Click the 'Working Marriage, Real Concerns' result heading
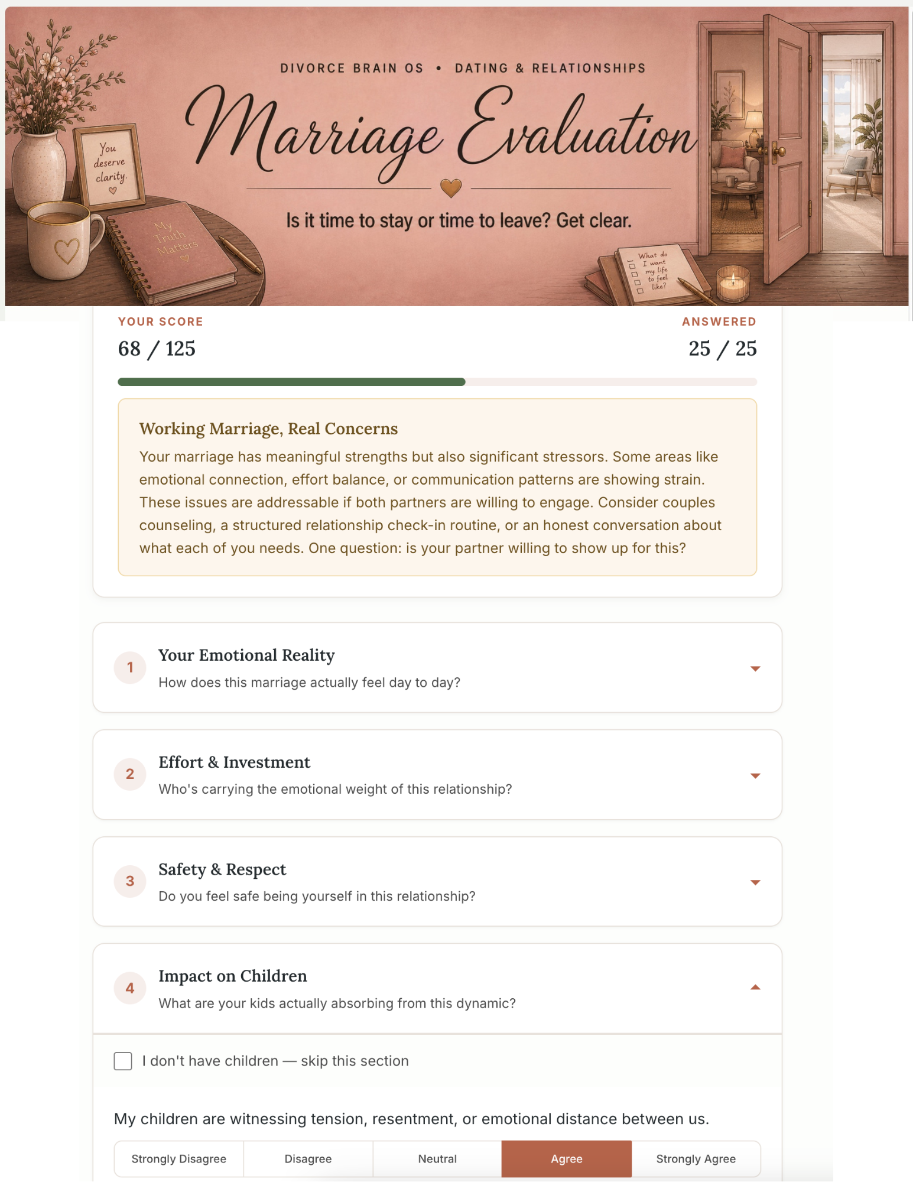 click(x=268, y=428)
